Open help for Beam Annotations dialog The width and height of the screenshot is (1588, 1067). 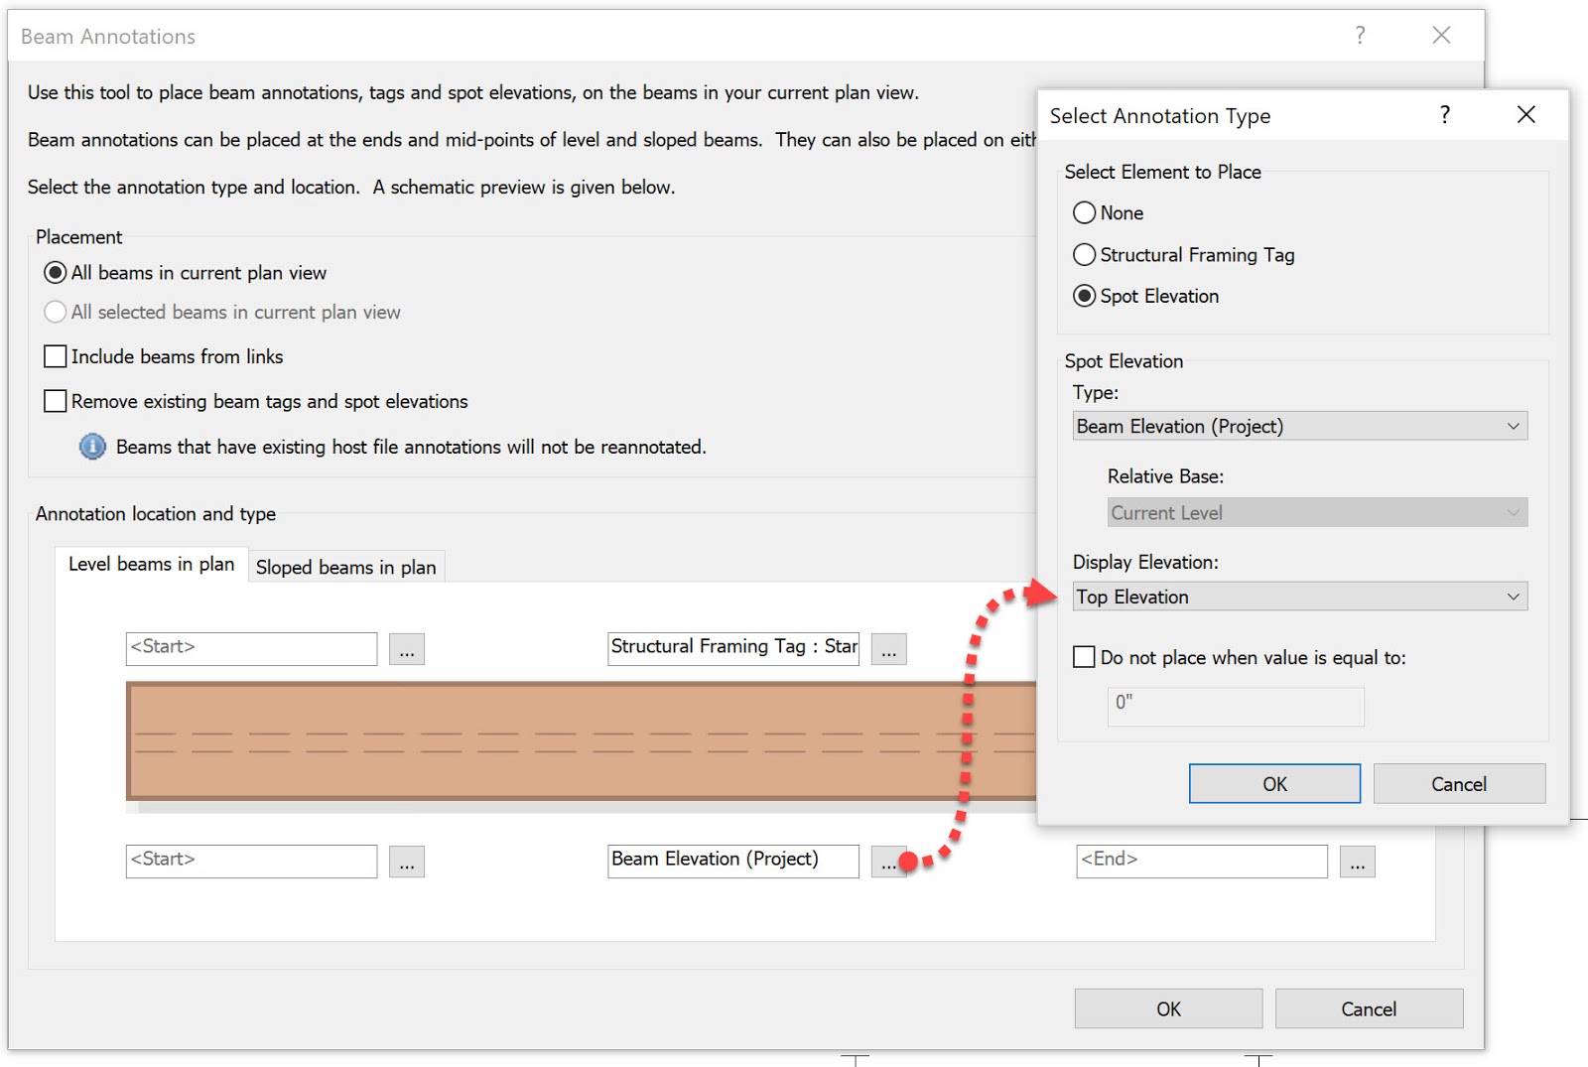1359,35
